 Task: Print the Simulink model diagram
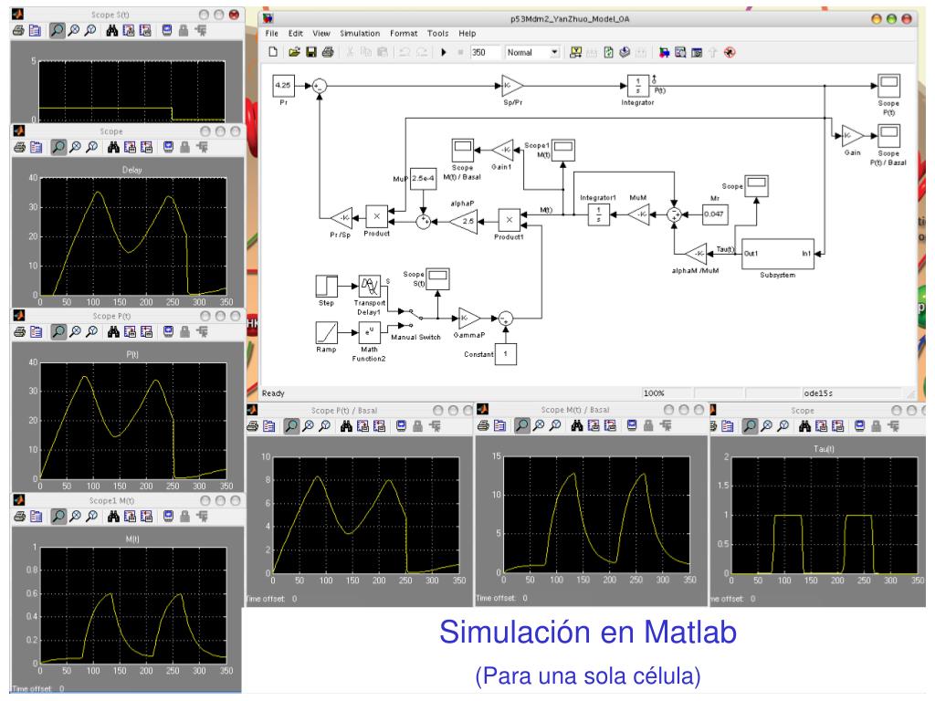[x=328, y=52]
